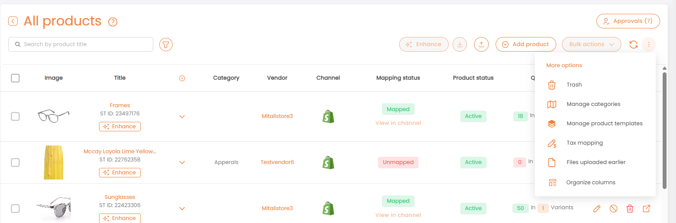
Task: Click the Unmapped status badge
Action: pyautogui.click(x=398, y=162)
